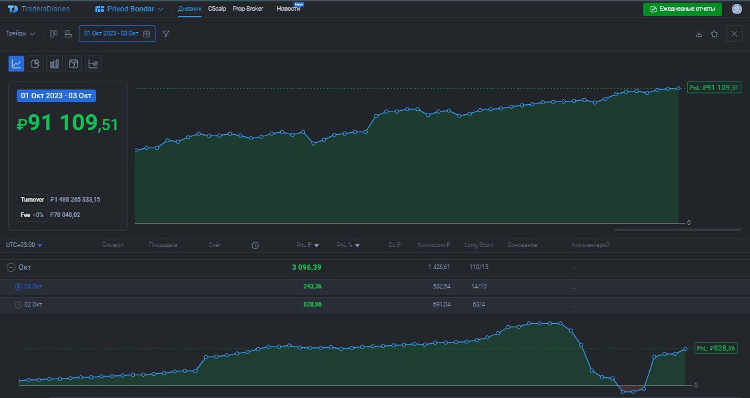750x398 pixels.
Task: Click the Ежедневные отчеты button
Action: pyautogui.click(x=683, y=9)
